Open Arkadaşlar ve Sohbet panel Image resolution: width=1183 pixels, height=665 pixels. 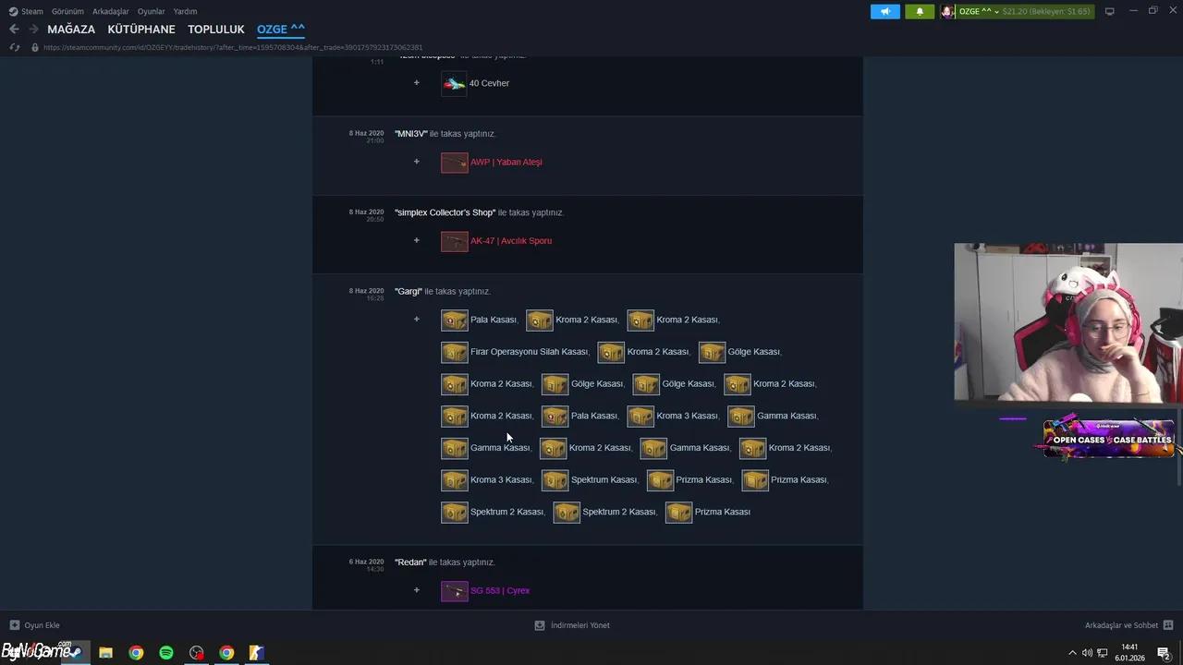tap(1129, 625)
